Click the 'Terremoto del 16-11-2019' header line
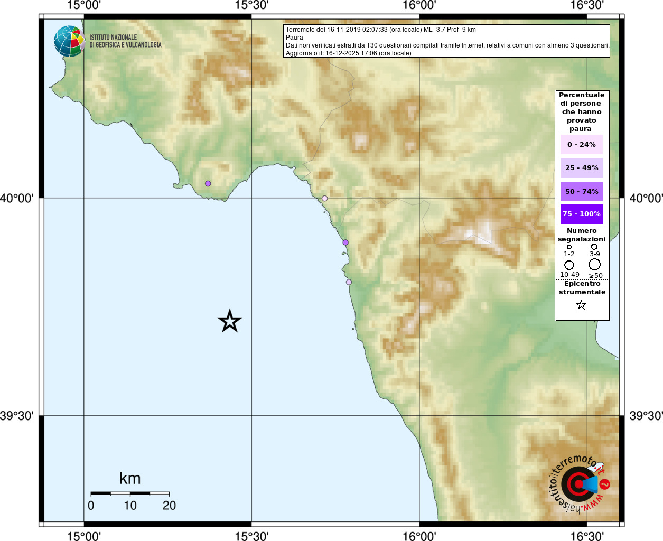The image size is (663, 541). point(381,30)
